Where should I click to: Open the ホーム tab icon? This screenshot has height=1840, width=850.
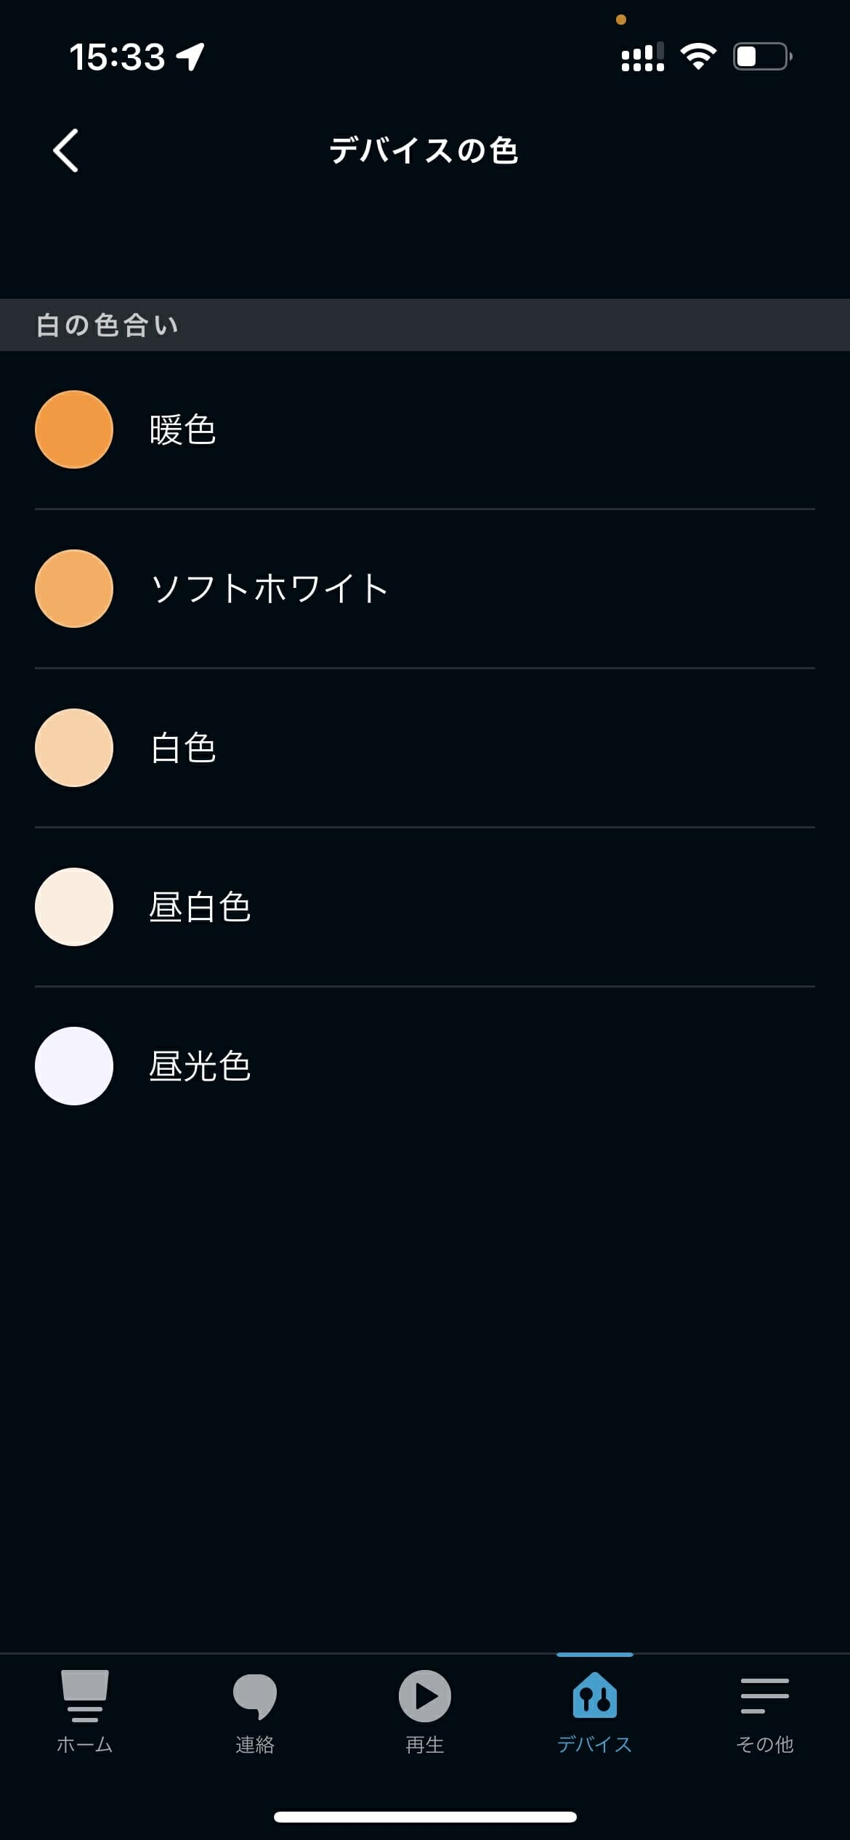click(x=85, y=1695)
